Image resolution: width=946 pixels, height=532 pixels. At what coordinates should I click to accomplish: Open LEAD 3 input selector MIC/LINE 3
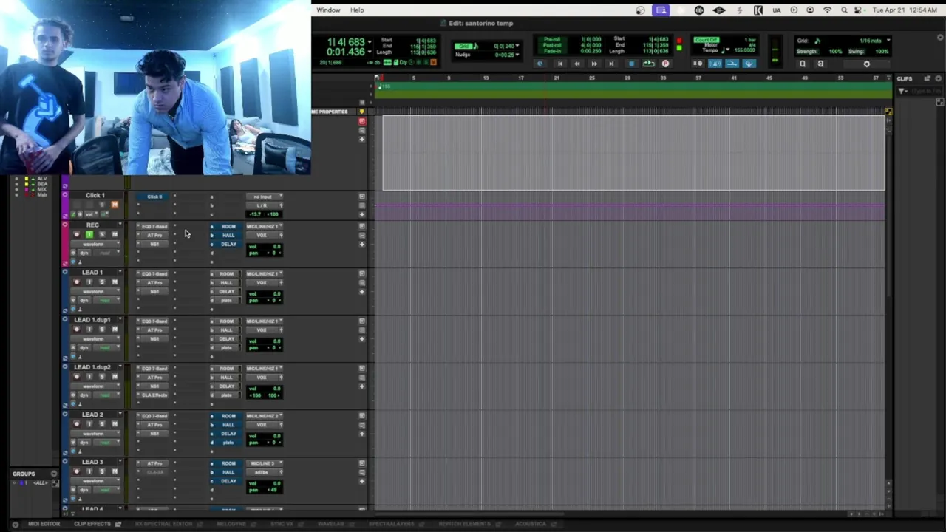263,463
